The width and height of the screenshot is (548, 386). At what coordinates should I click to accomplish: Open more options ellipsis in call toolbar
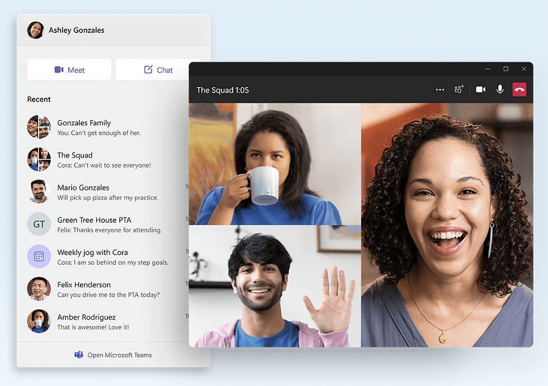(x=440, y=90)
